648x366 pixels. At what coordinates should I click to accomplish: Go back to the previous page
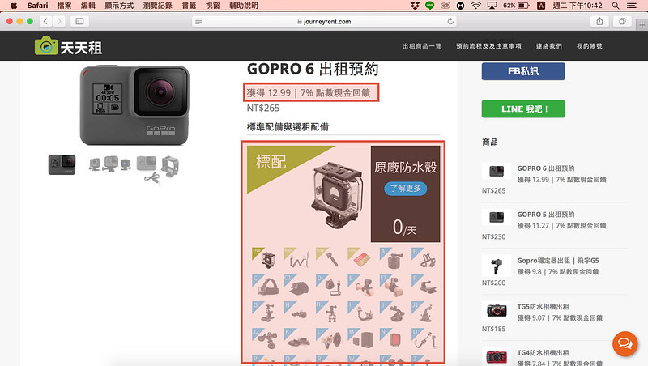45,21
